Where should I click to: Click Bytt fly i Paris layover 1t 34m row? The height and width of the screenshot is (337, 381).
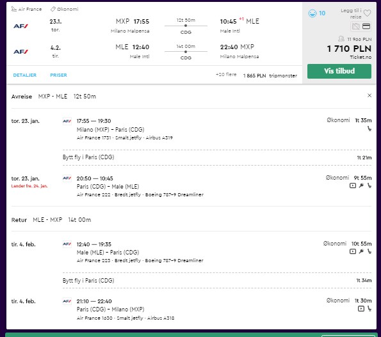click(x=217, y=281)
